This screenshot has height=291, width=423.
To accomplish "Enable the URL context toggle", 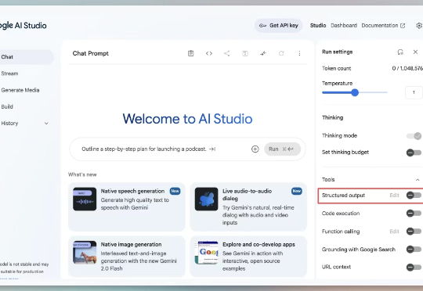I will point(414,268).
